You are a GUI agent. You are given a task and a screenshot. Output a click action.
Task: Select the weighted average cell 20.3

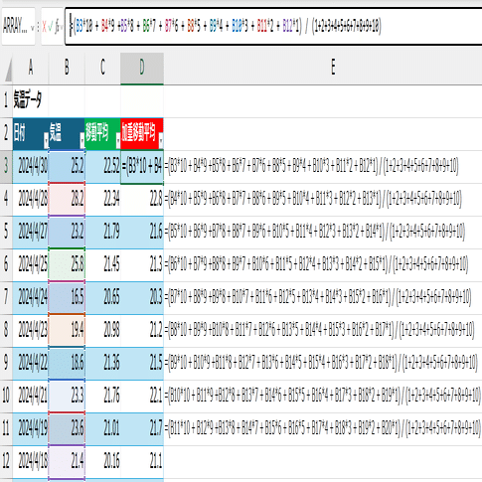[142, 297]
